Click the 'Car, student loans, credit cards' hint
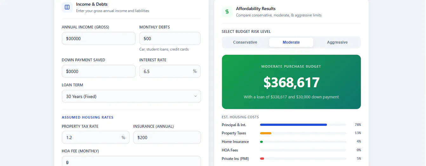Screen dimensions: 426x166 point(164,49)
